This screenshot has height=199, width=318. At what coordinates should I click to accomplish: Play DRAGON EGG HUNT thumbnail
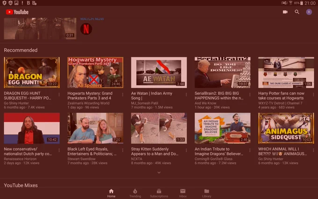tap(32, 73)
